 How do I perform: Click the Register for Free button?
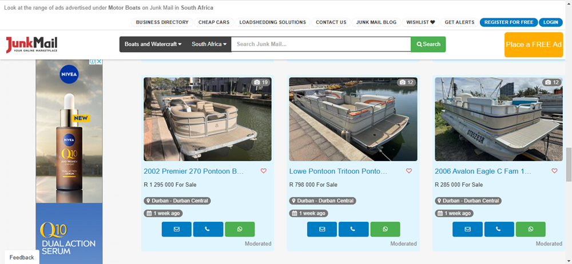[508, 22]
